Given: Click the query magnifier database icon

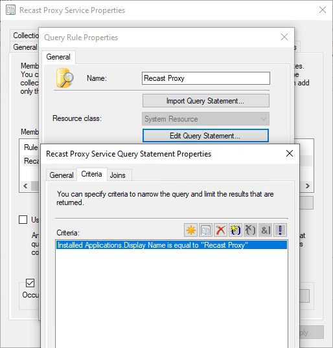Looking at the screenshot, I should coord(65,78).
